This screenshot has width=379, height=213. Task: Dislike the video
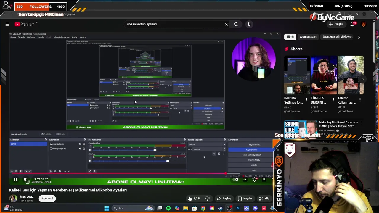(208, 199)
